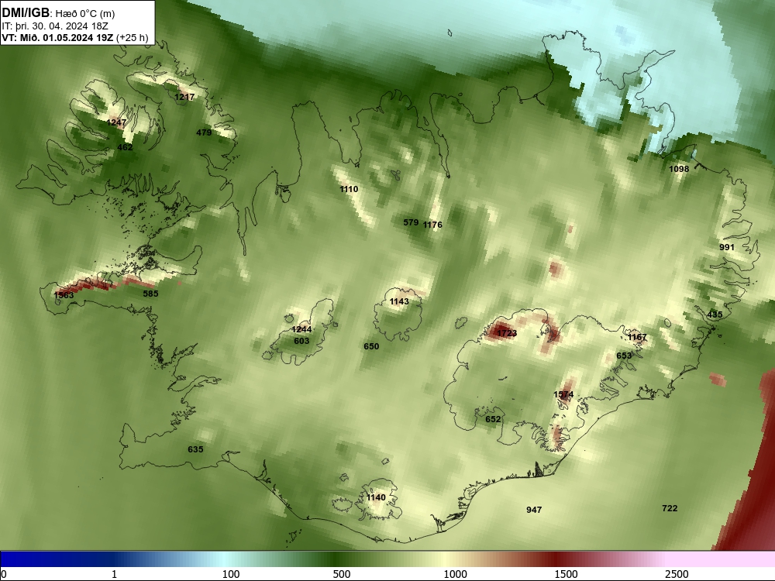Click the map value 1574
This screenshot has height=581, width=775.
click(x=563, y=394)
